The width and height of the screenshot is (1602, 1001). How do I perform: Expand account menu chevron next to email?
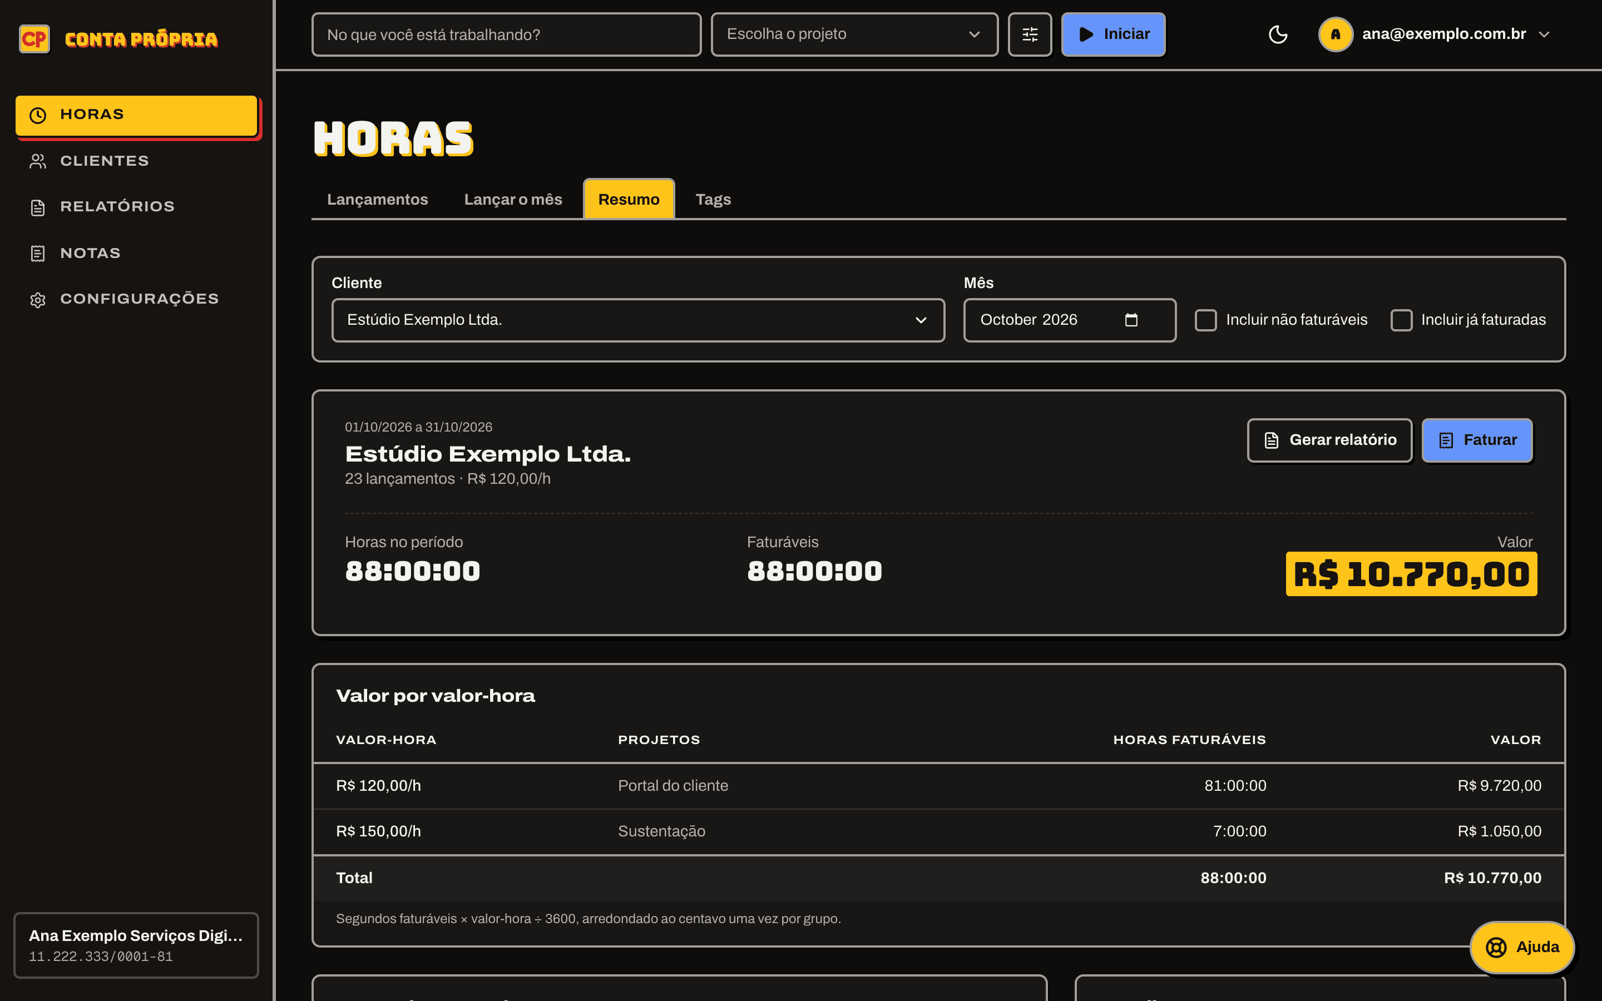click(1544, 34)
